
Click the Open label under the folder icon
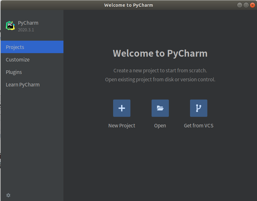160,126
